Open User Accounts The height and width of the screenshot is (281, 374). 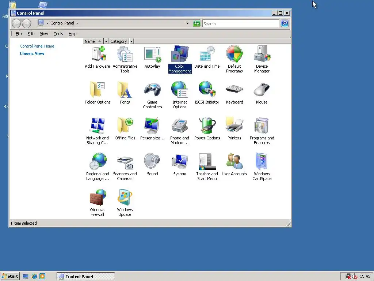[234, 165]
